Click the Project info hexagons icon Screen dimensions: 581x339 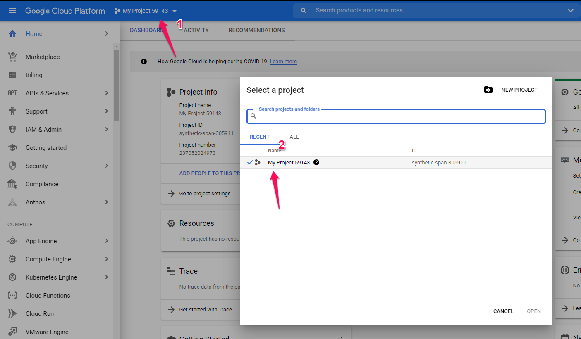(x=171, y=92)
